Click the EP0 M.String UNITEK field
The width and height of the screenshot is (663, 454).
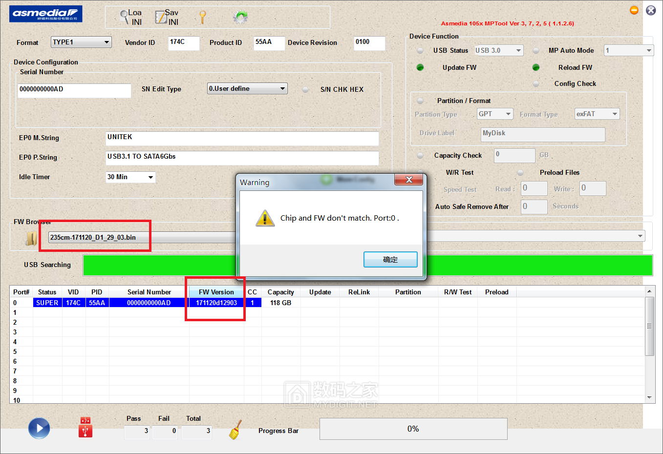(242, 138)
